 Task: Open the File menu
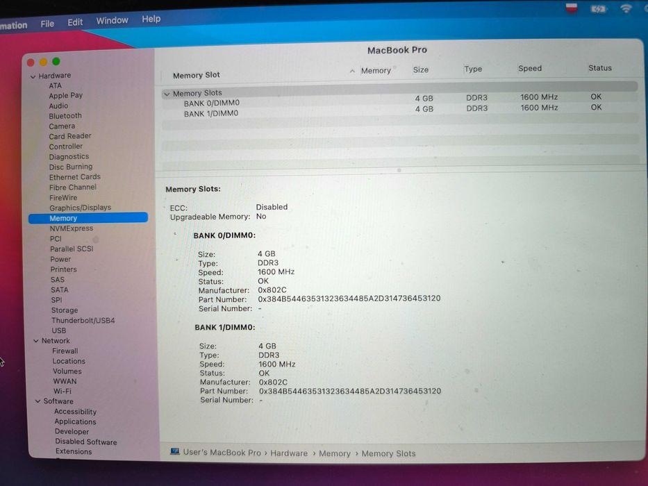click(47, 24)
